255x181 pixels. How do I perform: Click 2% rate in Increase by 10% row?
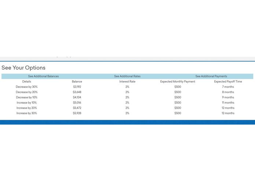coord(127,103)
